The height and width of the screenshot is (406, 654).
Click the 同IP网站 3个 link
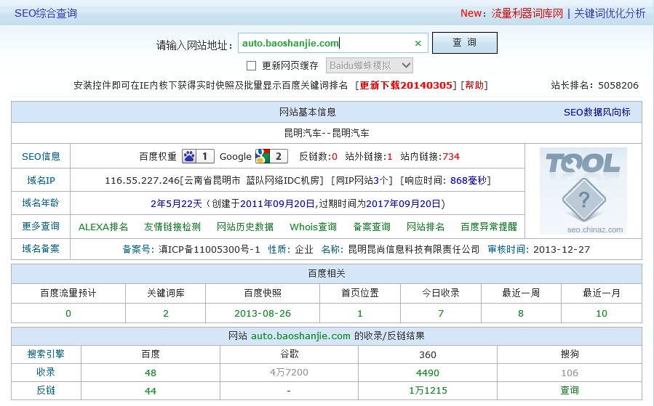click(363, 180)
